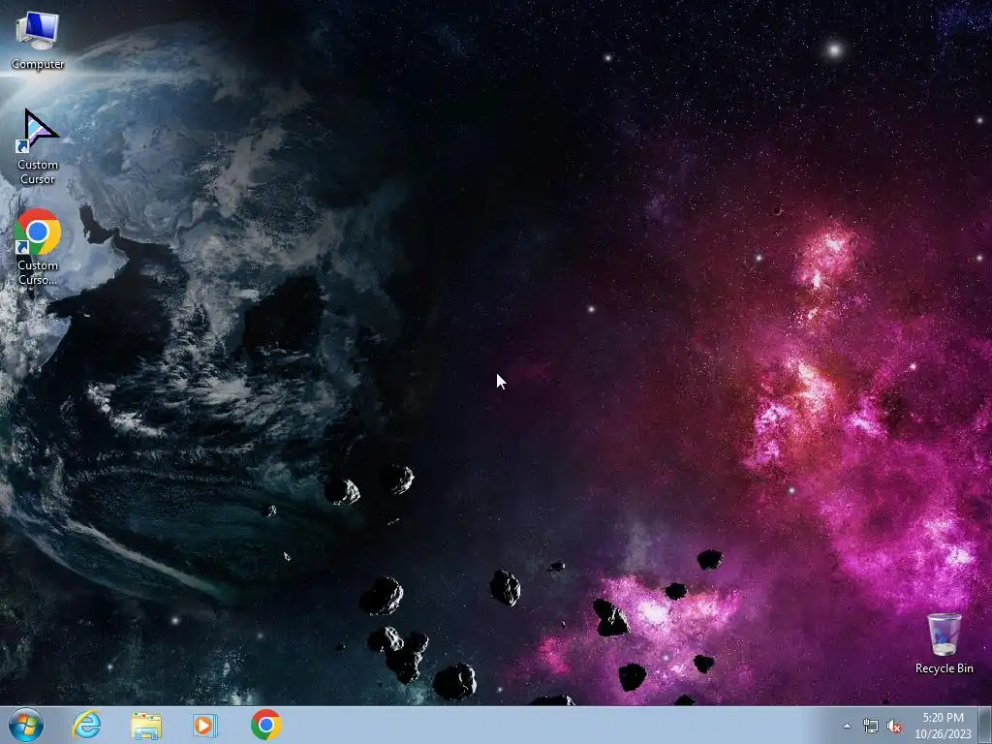Click the Show desktop strip
992x744 pixels.
click(985, 725)
